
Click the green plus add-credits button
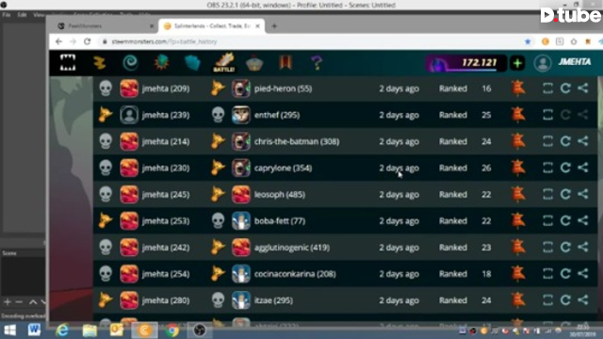coord(517,63)
